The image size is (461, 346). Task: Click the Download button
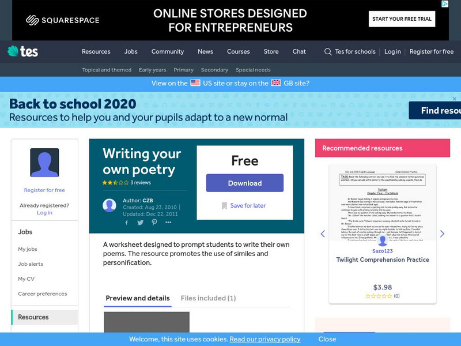(x=245, y=183)
